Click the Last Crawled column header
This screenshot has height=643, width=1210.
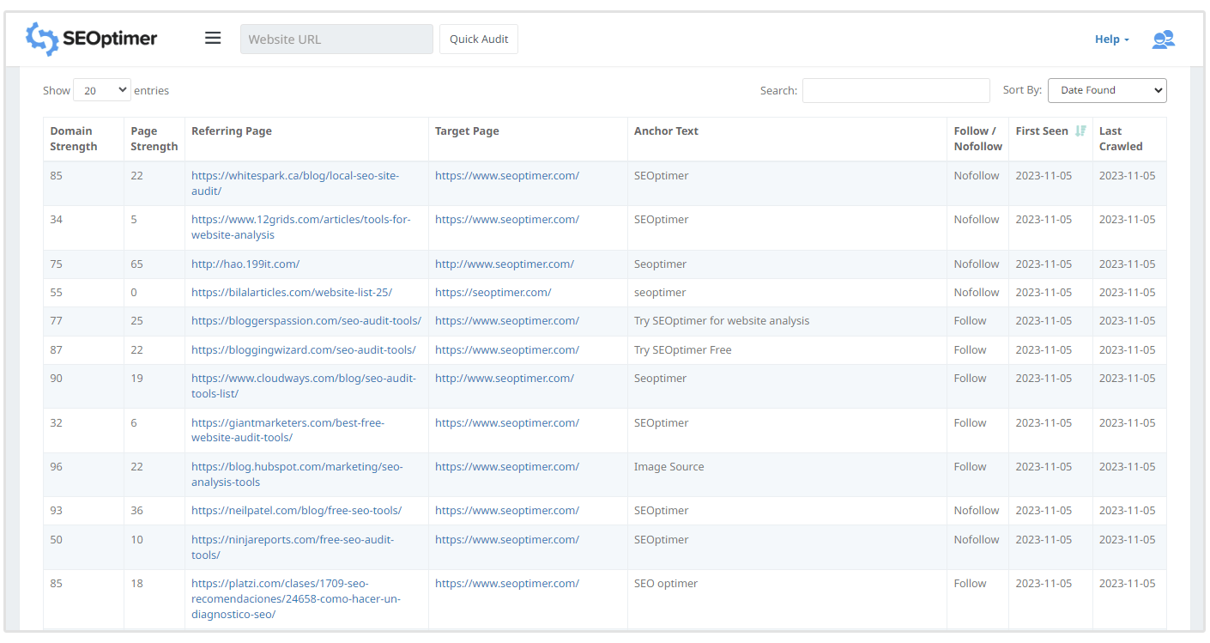pos(1120,139)
